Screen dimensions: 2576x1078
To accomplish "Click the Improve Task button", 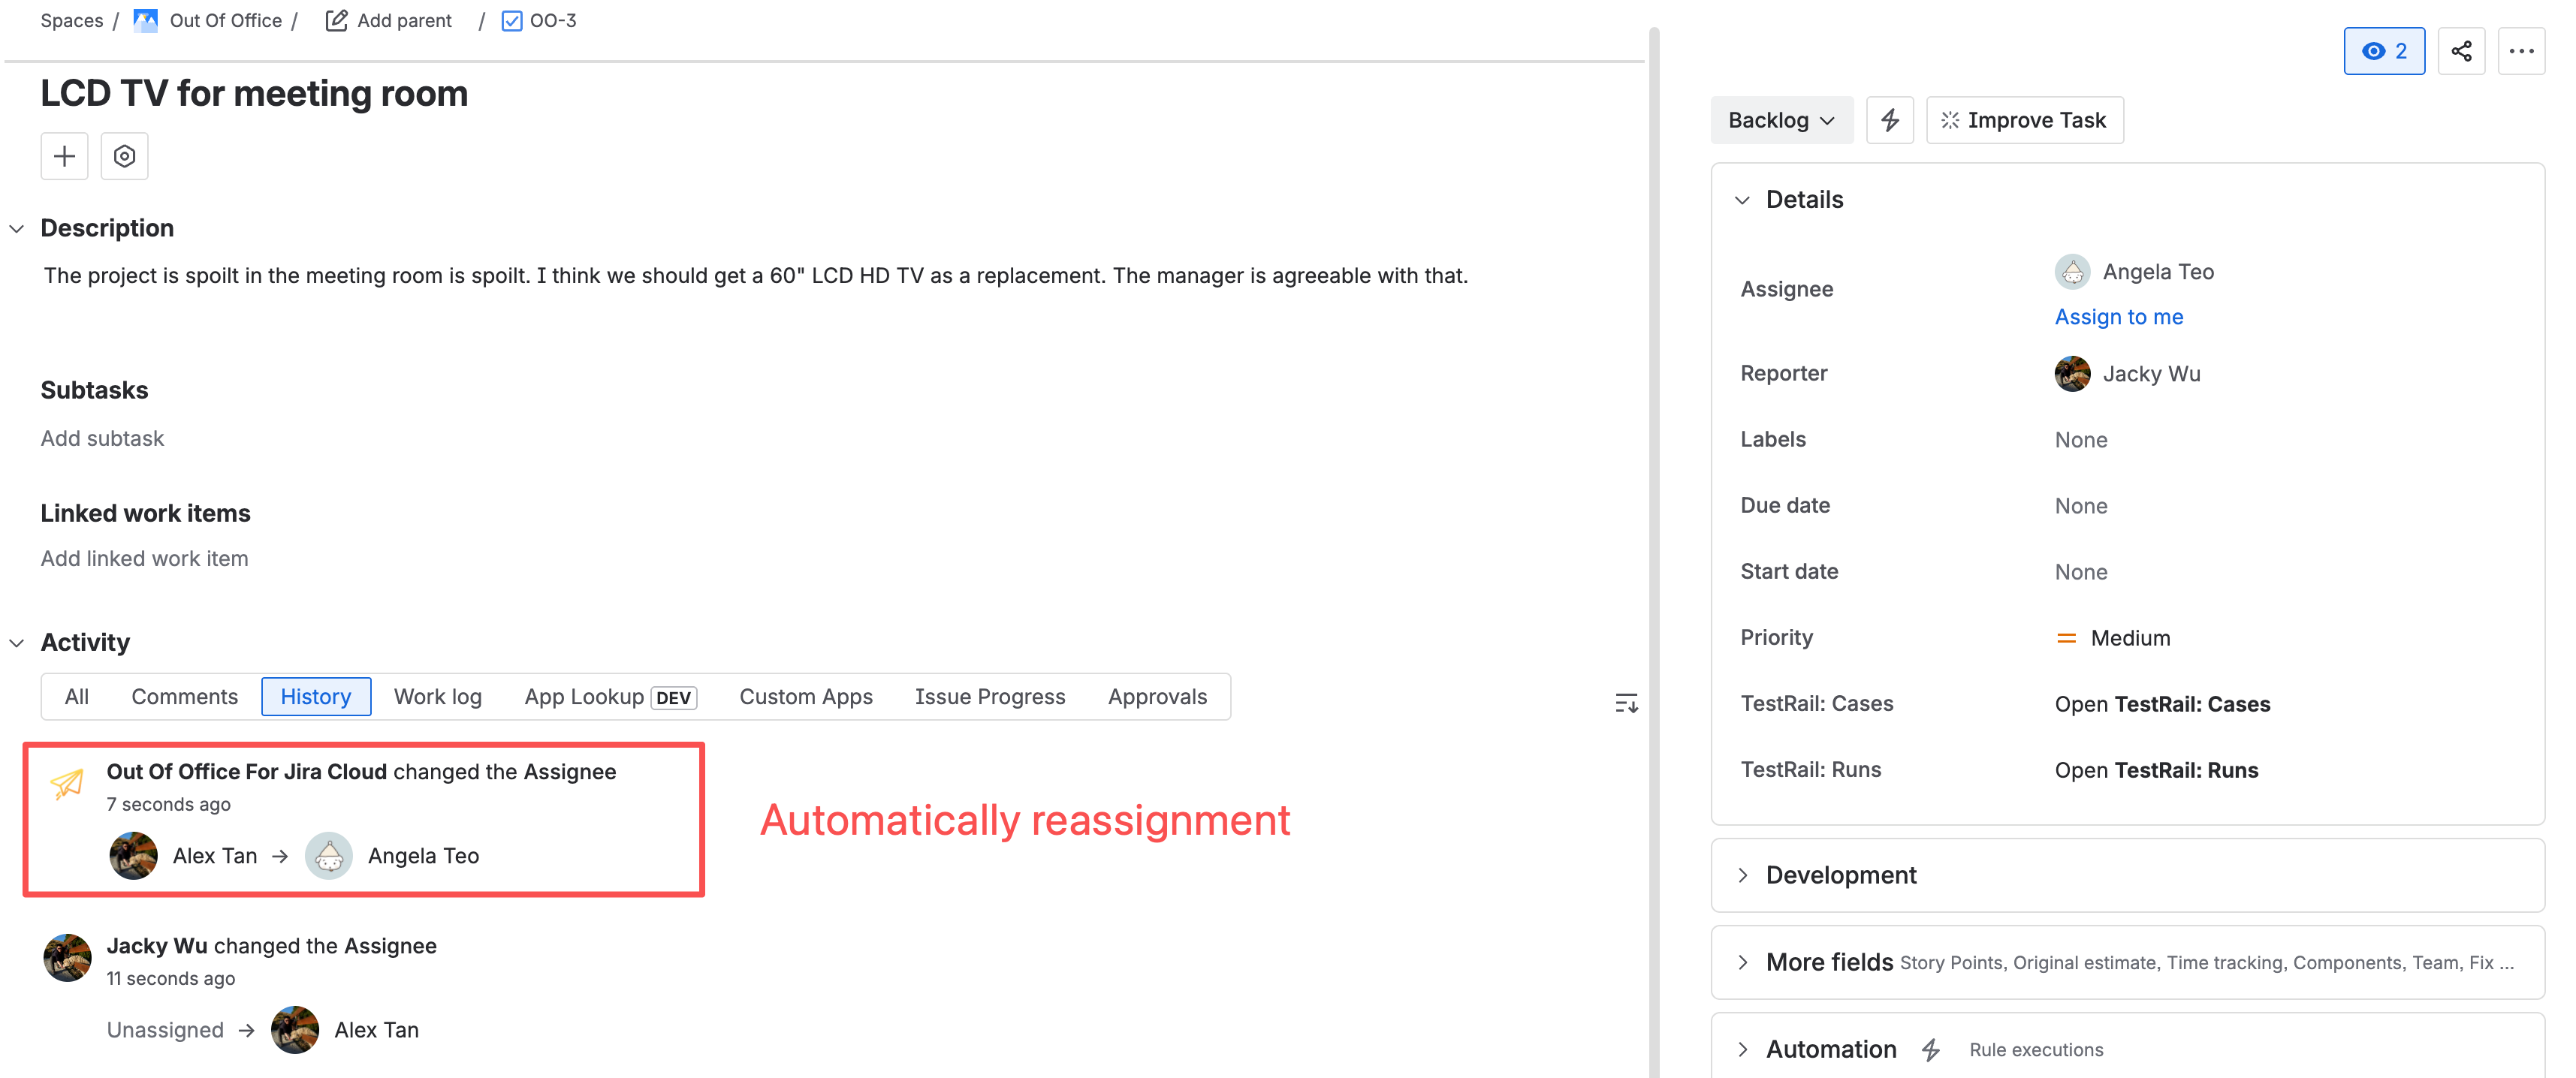I will 2024,120.
